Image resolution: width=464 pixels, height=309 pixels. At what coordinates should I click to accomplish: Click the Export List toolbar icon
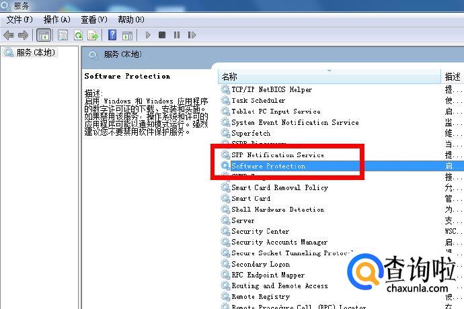pyautogui.click(x=93, y=36)
